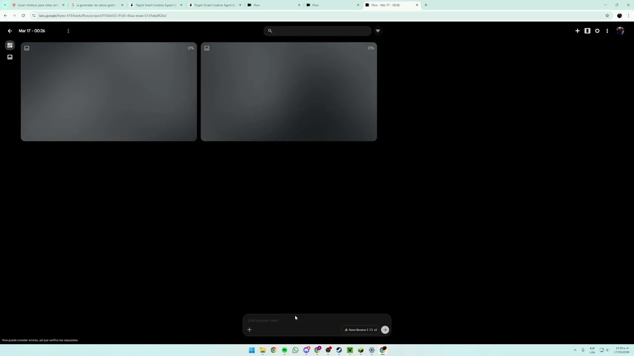Viewport: 634px width, 356px height.
Task: Open the Chrome menu three dots
Action: (x=628, y=15)
